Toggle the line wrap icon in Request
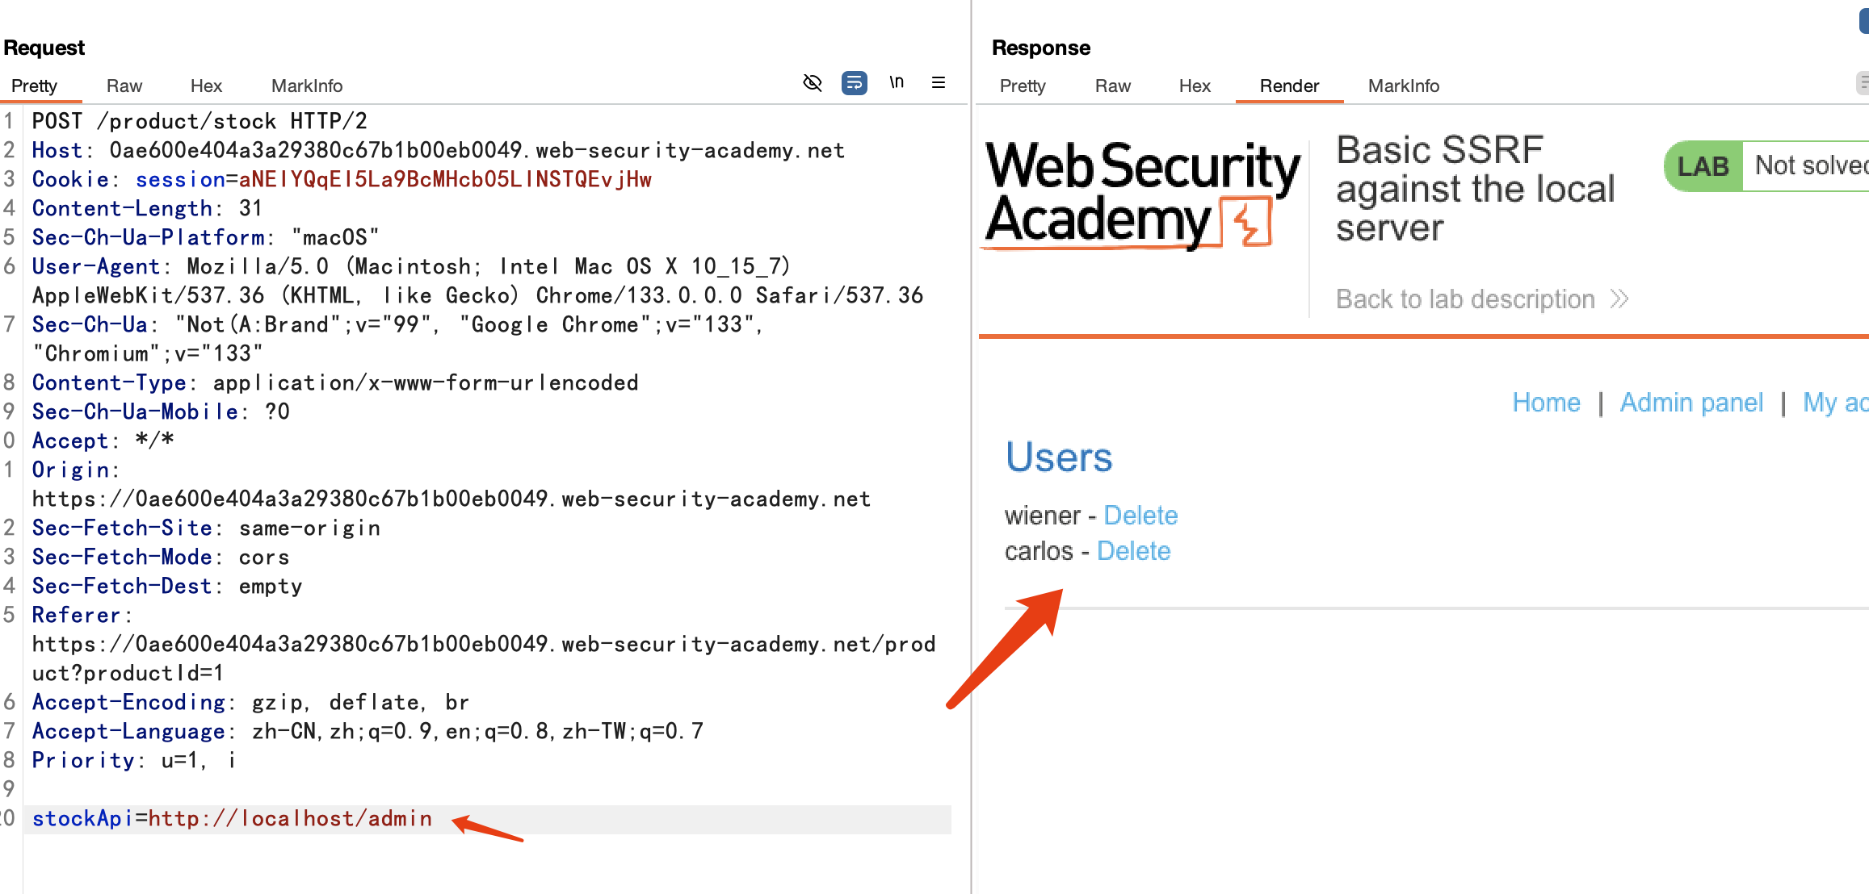The height and width of the screenshot is (894, 1869). coord(854,83)
